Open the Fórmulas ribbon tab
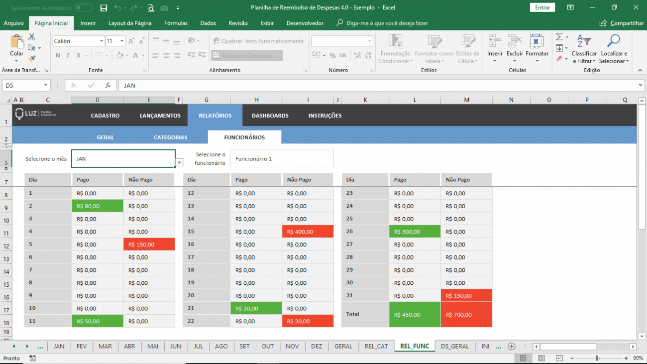Screen dimensions: 647x364 (x=176, y=23)
